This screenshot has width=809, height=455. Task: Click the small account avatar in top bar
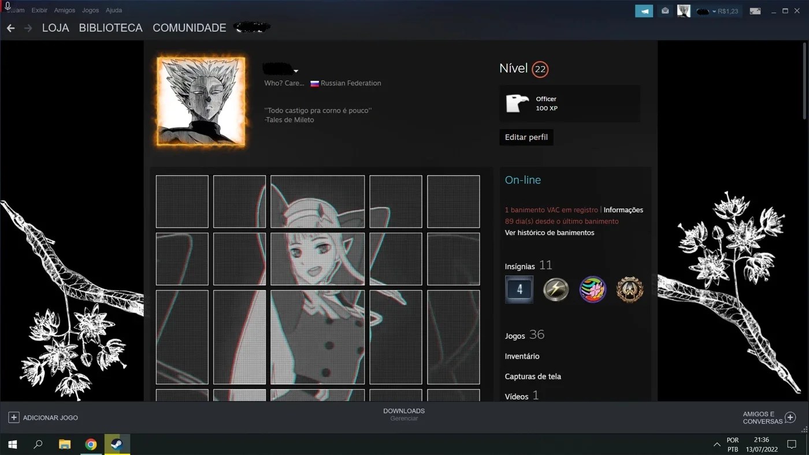click(684, 11)
